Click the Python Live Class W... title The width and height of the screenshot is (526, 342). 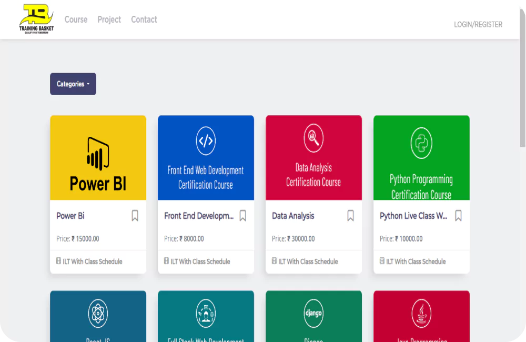pyautogui.click(x=413, y=216)
